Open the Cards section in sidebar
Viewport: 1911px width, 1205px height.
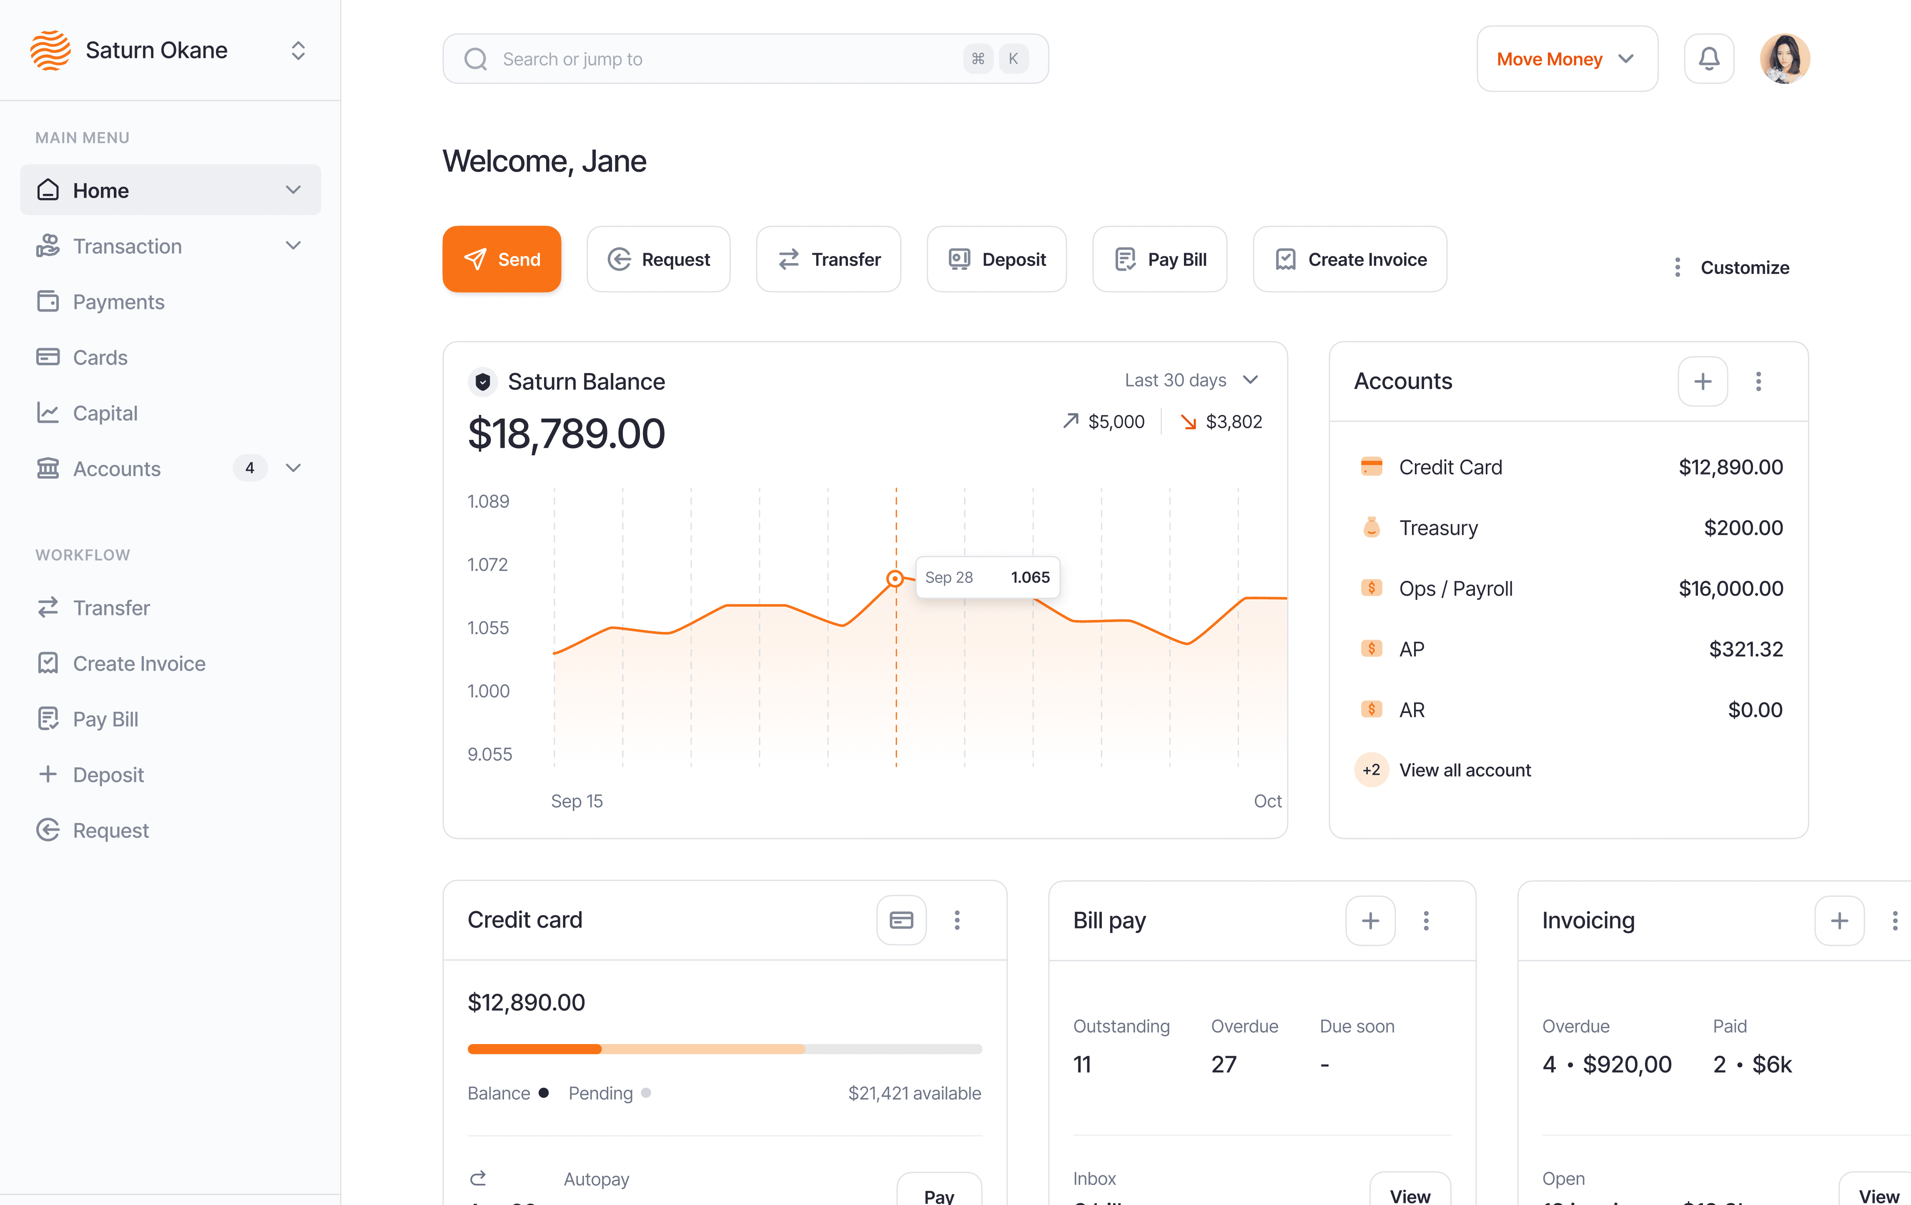[x=101, y=357]
